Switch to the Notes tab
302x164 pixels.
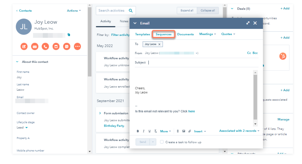pyautogui.click(x=124, y=21)
